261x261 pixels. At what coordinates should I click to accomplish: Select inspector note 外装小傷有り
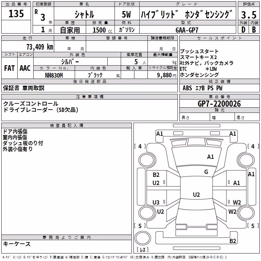coord(18,149)
